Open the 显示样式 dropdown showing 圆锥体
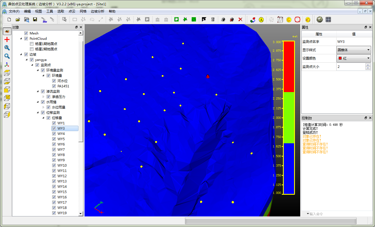 click(354, 50)
